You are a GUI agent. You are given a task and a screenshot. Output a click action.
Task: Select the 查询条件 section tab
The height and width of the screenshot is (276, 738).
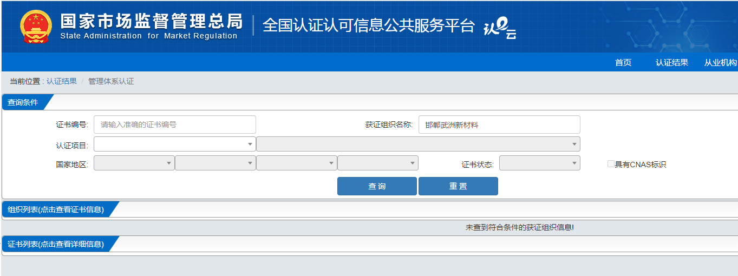coord(23,102)
